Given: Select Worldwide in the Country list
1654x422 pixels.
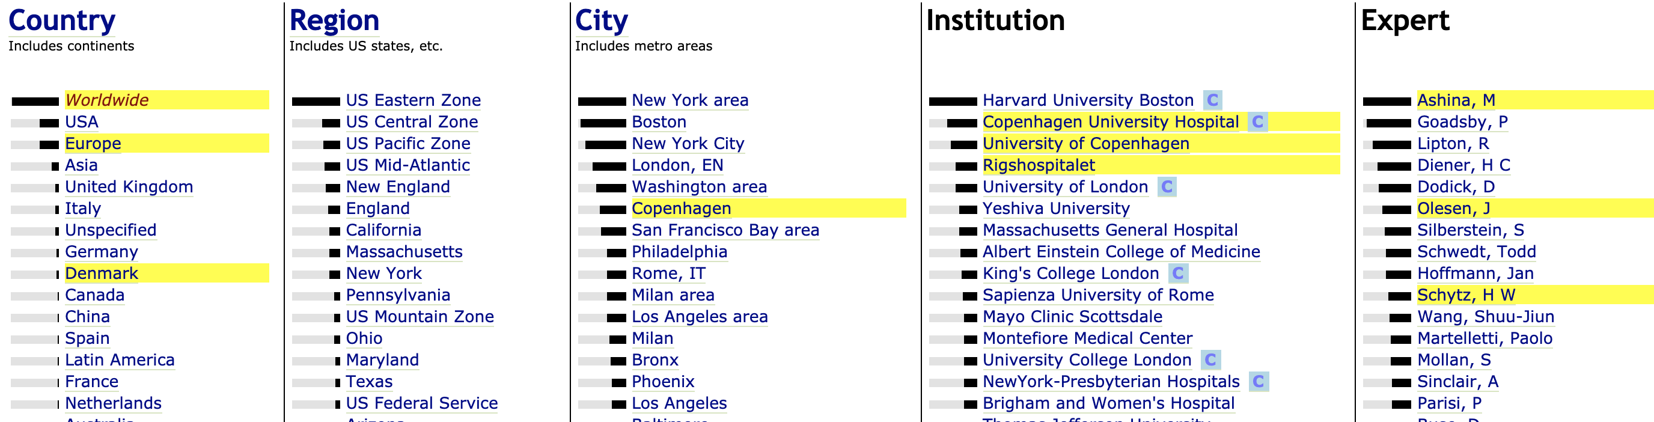Looking at the screenshot, I should click(x=106, y=100).
